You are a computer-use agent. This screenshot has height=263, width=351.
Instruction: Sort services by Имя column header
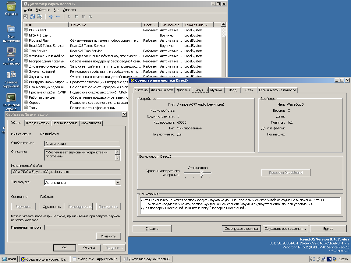tap(46, 25)
